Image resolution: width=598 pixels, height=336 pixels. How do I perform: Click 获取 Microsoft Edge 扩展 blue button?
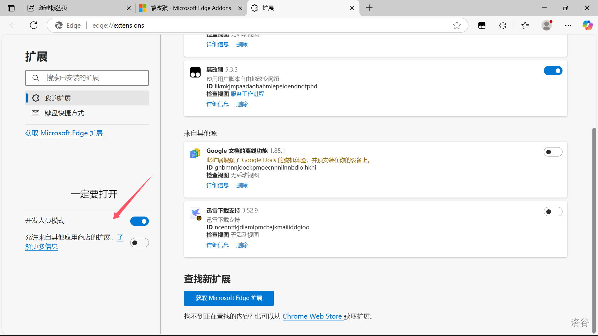click(229, 298)
